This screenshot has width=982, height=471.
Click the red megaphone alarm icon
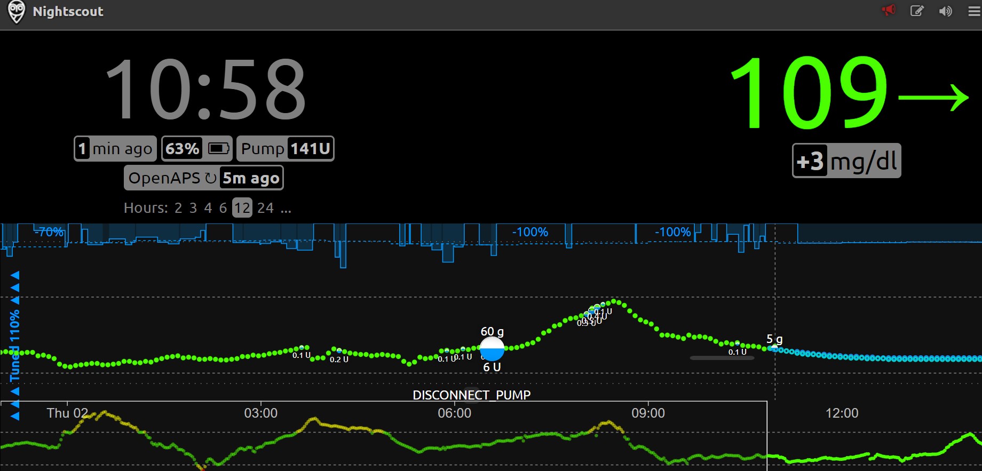[889, 10]
